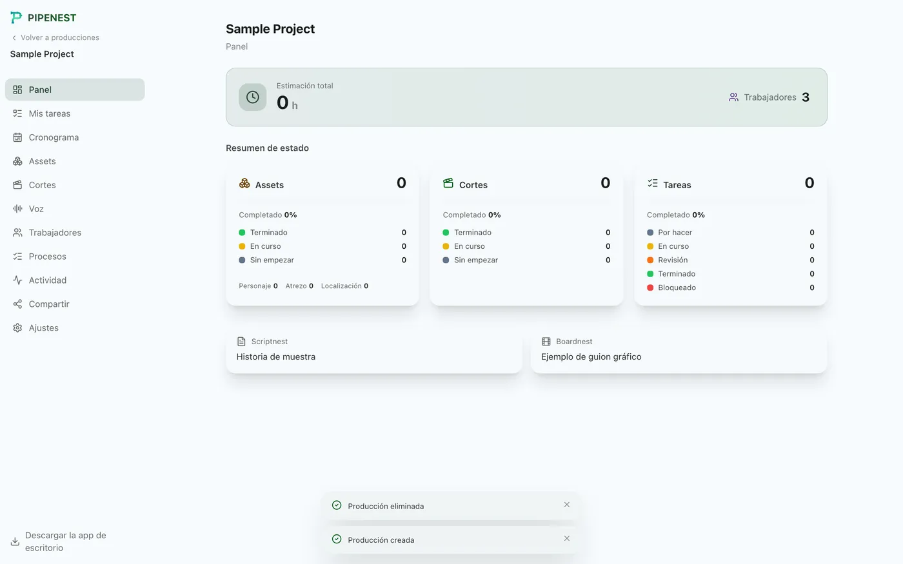Image resolution: width=903 pixels, height=564 pixels.
Task: Click the Actividad pulse icon
Action: pos(17,280)
